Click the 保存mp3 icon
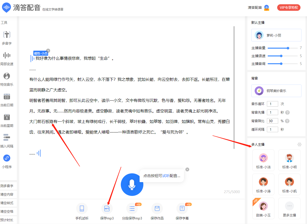 (107, 208)
